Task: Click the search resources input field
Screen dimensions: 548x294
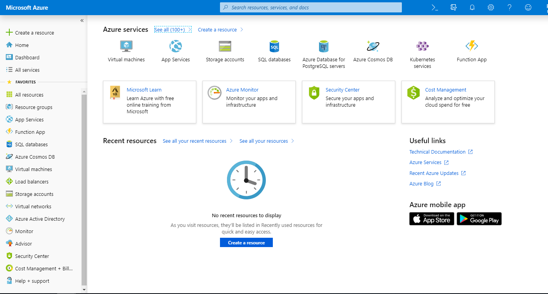Action: pos(311,7)
